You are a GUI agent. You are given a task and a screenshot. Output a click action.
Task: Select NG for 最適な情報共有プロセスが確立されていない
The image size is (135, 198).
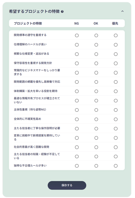[x=77, y=101]
